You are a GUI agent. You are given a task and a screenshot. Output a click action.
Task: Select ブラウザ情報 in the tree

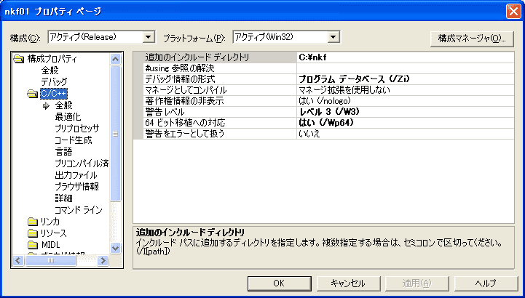[76, 187]
